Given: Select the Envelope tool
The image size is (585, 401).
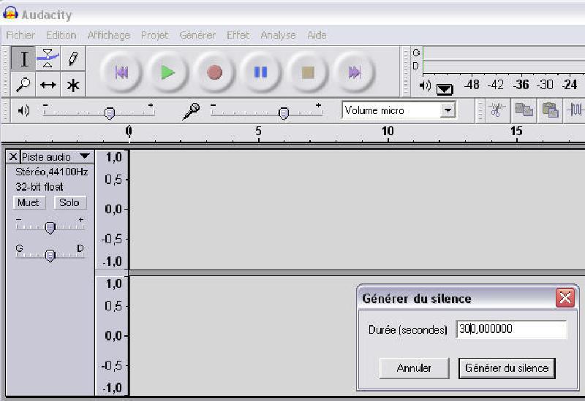Looking at the screenshot, I should coord(48,58).
